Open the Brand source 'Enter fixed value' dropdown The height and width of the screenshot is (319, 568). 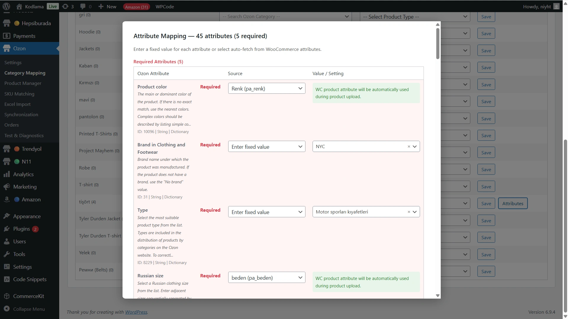coord(266,147)
